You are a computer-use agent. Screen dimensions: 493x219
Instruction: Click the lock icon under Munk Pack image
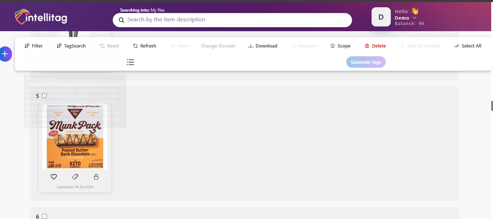tap(96, 177)
